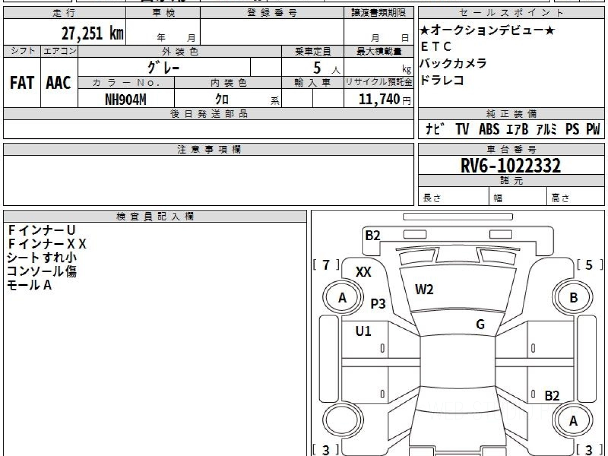The width and height of the screenshot is (608, 456).
Task: Select the エアコン header cell
Action: (x=59, y=51)
